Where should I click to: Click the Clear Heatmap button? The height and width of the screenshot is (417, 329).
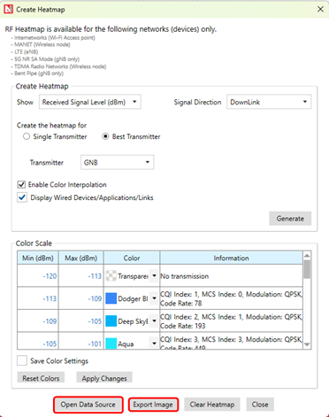[x=212, y=405]
